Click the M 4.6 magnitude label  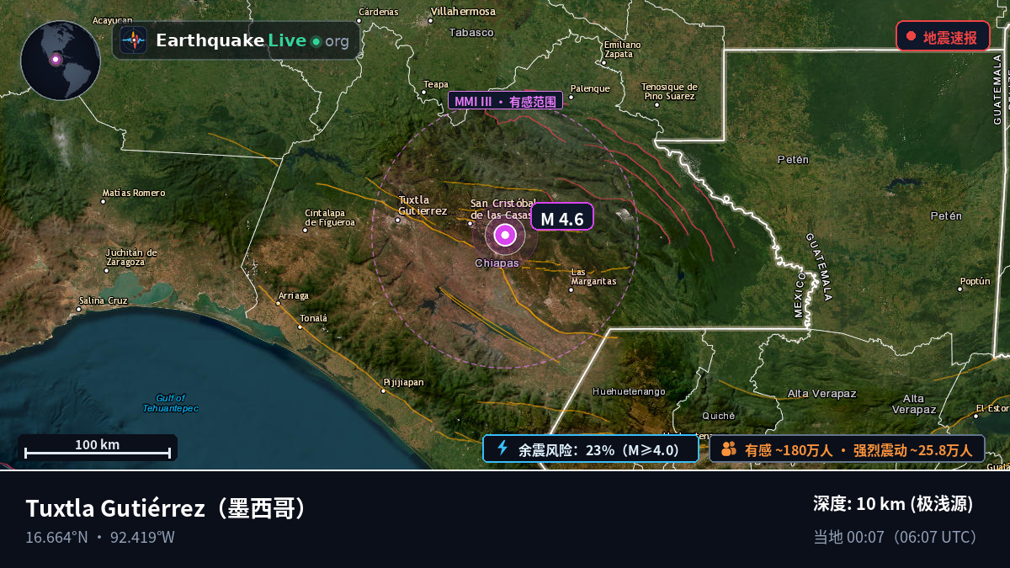562,218
